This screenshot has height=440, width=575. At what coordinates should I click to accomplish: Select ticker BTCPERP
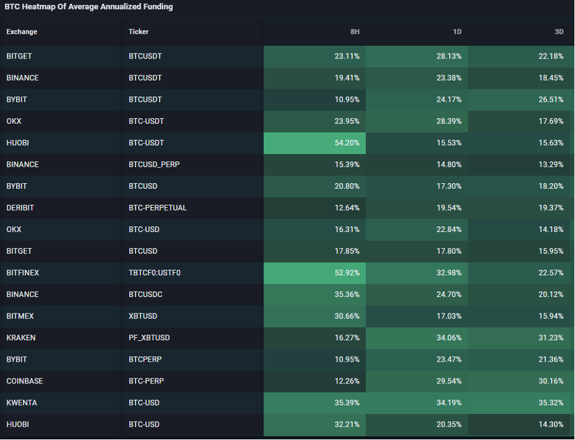click(x=145, y=359)
